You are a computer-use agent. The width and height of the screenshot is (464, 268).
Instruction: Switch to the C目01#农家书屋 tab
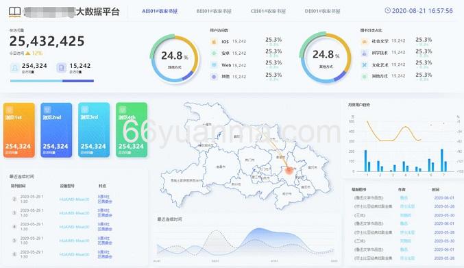(x=268, y=11)
